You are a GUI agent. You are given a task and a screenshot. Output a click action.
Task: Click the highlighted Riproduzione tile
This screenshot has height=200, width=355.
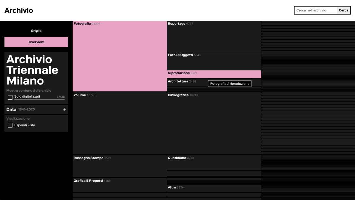214,74
